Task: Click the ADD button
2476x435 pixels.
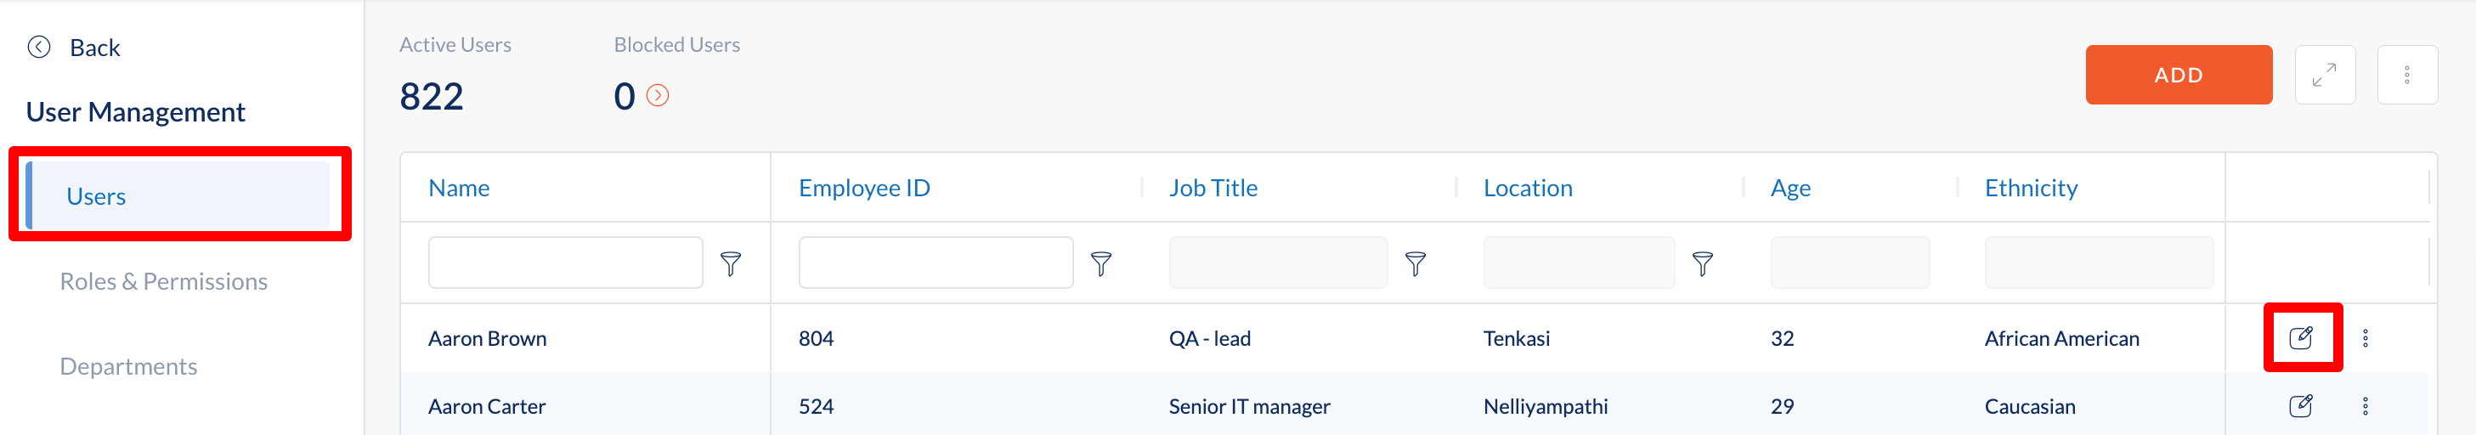Action: pyautogui.click(x=2178, y=75)
